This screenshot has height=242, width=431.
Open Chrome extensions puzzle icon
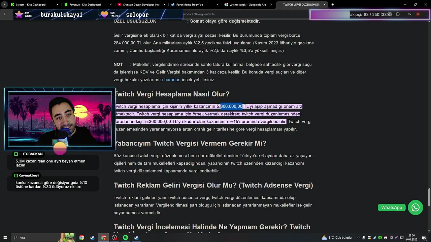398,14
